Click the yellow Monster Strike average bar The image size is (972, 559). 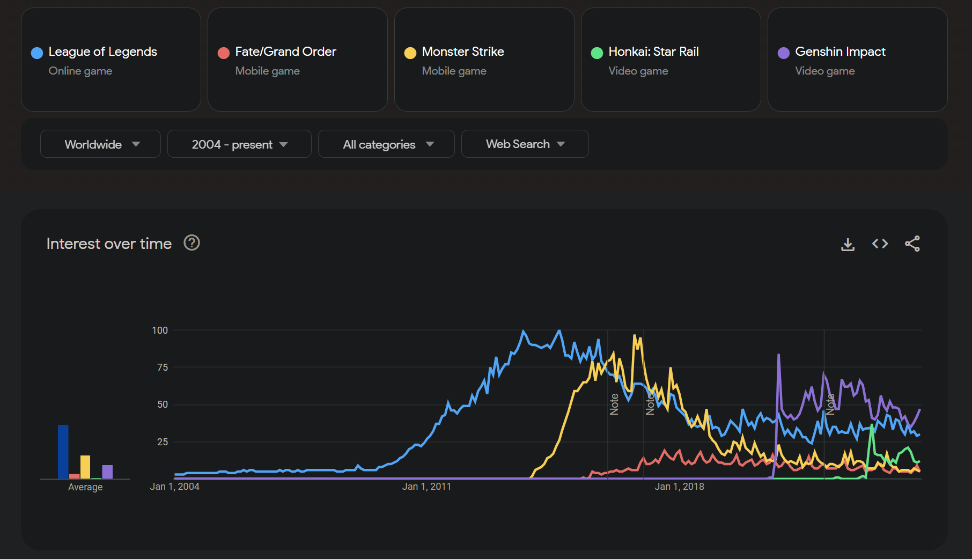click(85, 467)
